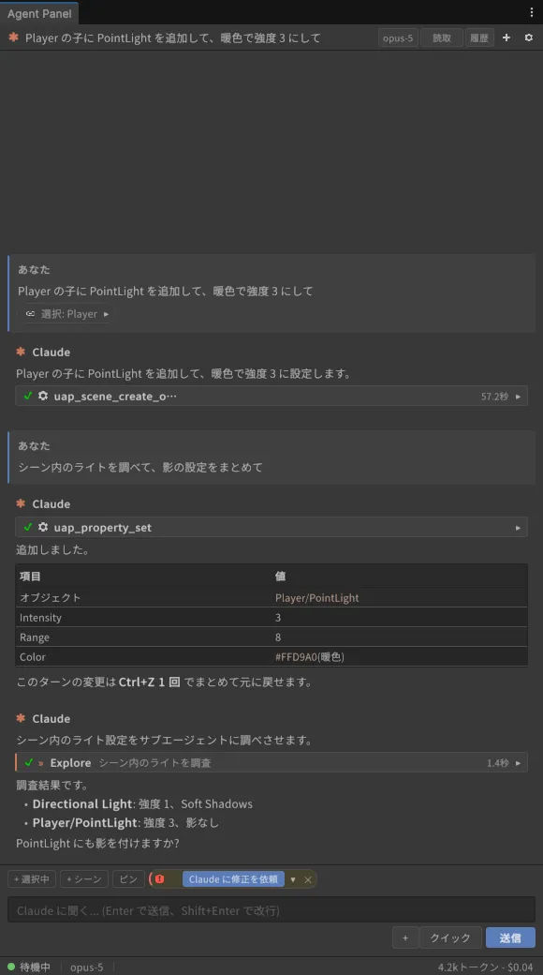Click the 4.2kトークン - $0.04 usage text

pos(485,967)
